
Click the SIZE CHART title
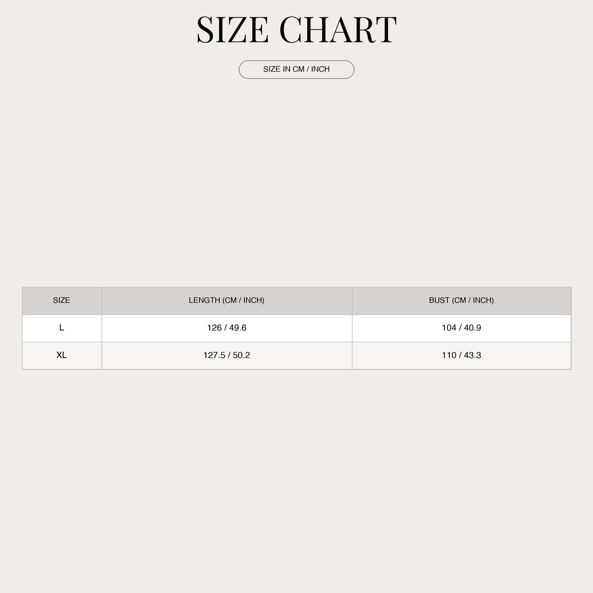click(x=296, y=30)
